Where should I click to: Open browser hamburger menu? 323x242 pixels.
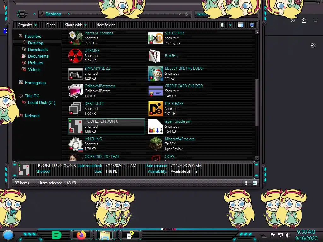pyautogui.click(x=315, y=20)
